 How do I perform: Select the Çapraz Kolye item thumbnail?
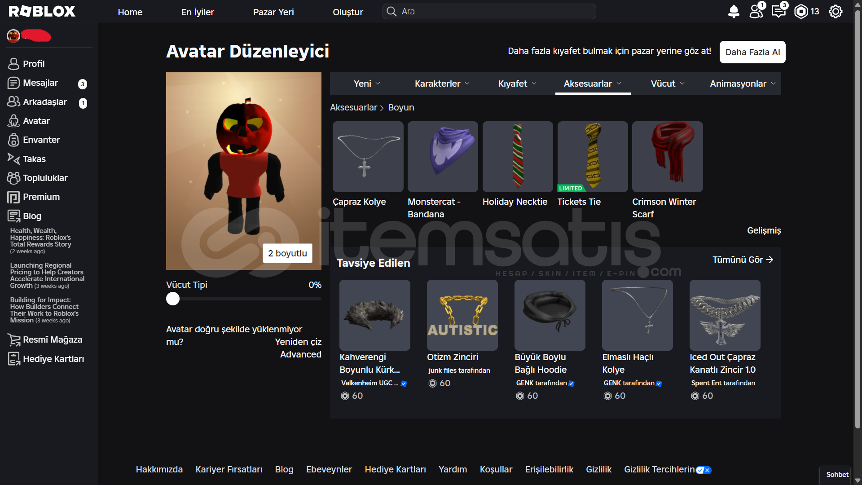(368, 157)
